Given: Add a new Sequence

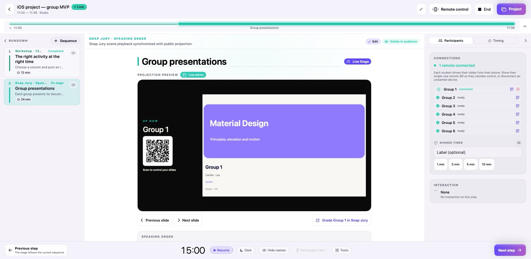Looking at the screenshot, I should (65, 41).
